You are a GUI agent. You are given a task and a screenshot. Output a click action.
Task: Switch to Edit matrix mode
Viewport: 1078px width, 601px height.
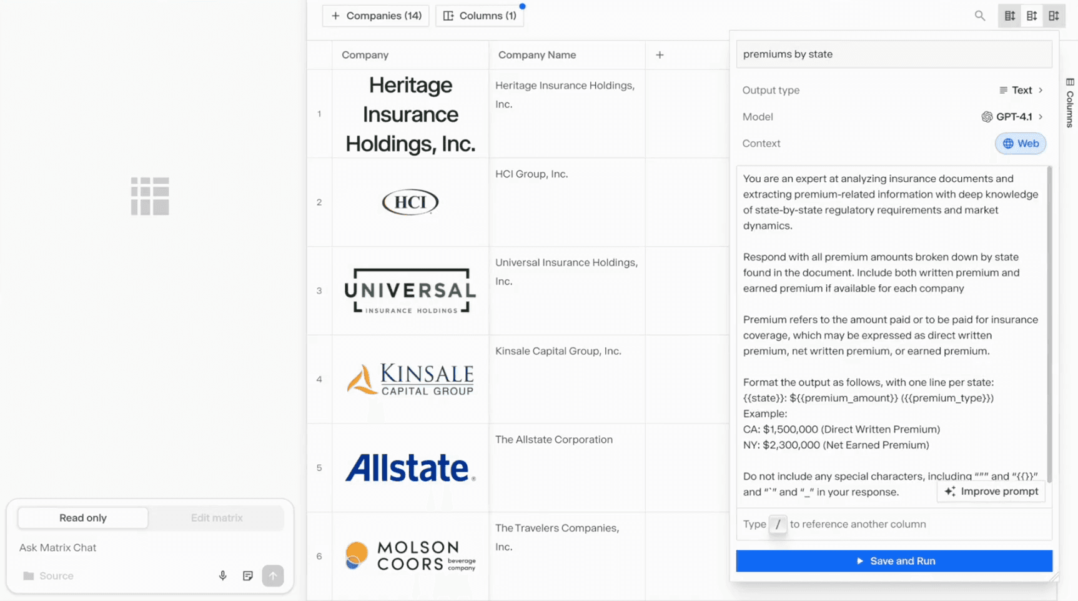tap(217, 517)
